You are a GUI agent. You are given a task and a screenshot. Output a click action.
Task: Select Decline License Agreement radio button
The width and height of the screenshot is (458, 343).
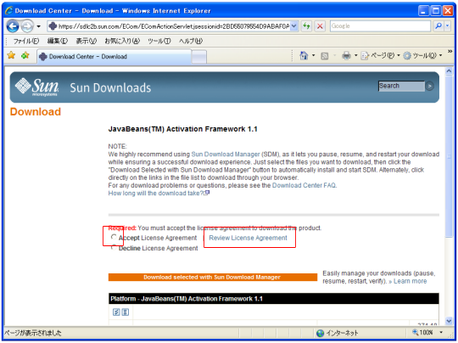coord(114,248)
